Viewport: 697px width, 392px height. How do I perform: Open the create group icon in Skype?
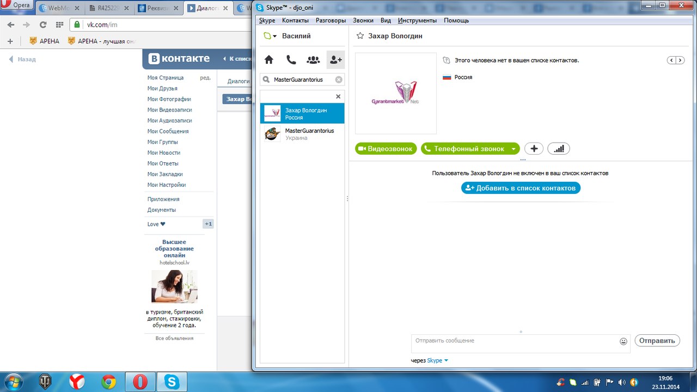313,60
